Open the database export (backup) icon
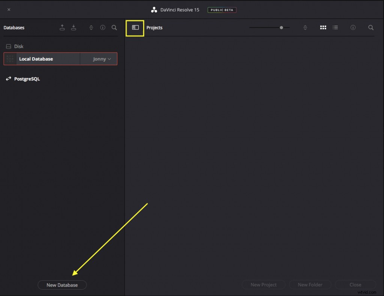 pyautogui.click(x=62, y=27)
